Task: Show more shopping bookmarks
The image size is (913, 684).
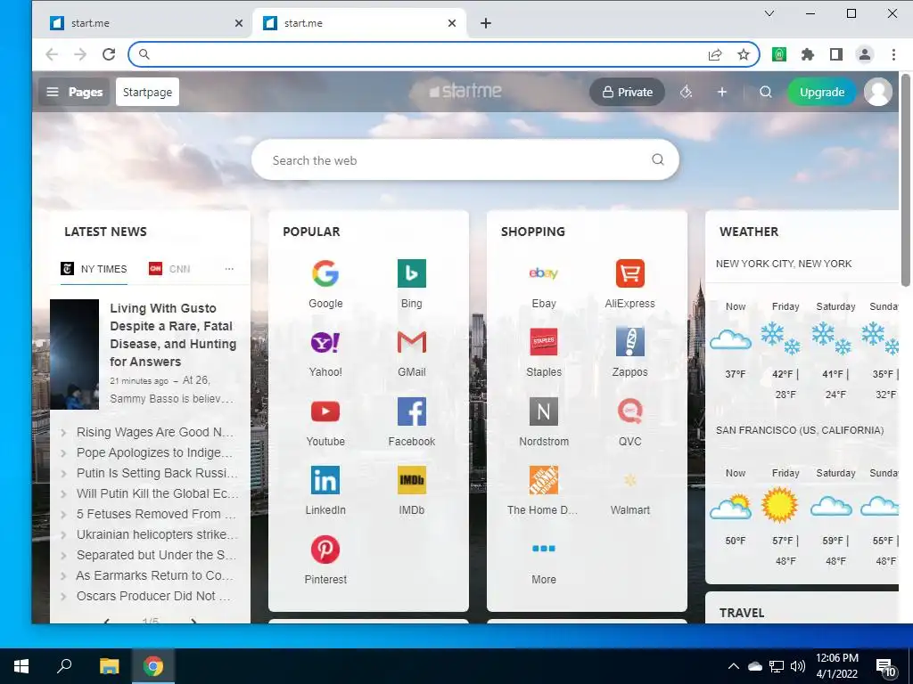Action: (543, 549)
